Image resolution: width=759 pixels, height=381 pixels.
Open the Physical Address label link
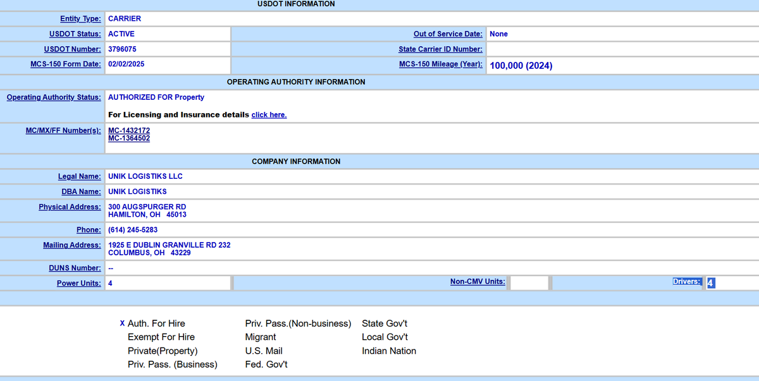(x=70, y=207)
